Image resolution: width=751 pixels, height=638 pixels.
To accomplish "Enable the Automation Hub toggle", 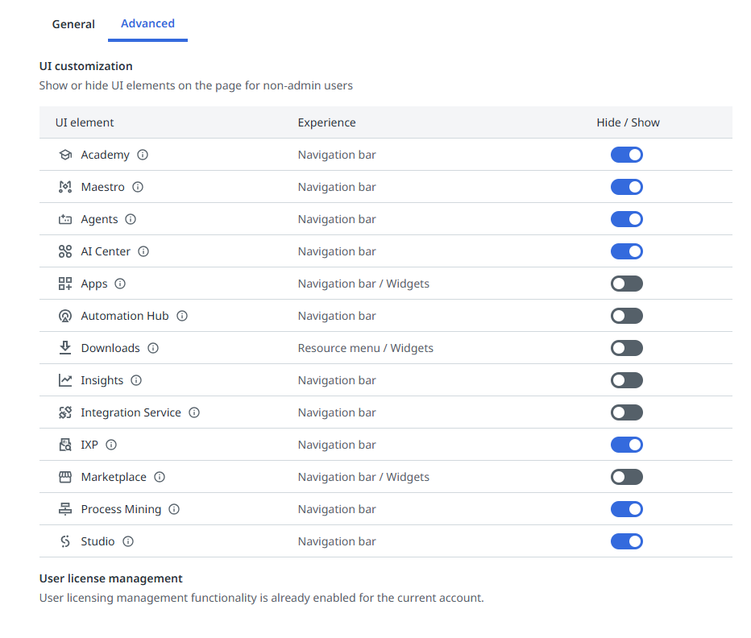I will [x=627, y=316].
